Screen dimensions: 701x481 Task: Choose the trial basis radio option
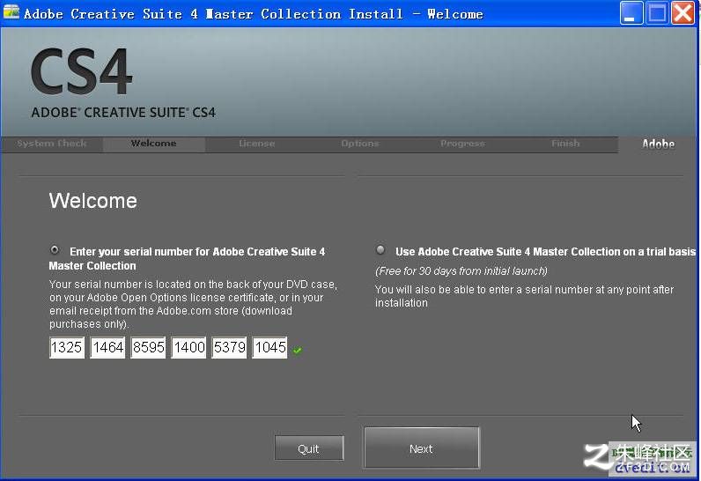380,250
